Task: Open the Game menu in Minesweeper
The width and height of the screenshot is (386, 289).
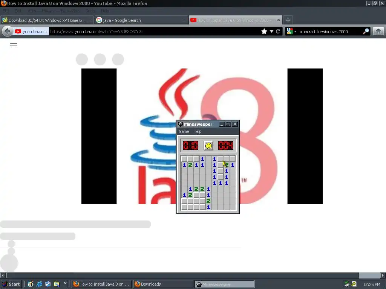Action: [x=184, y=131]
